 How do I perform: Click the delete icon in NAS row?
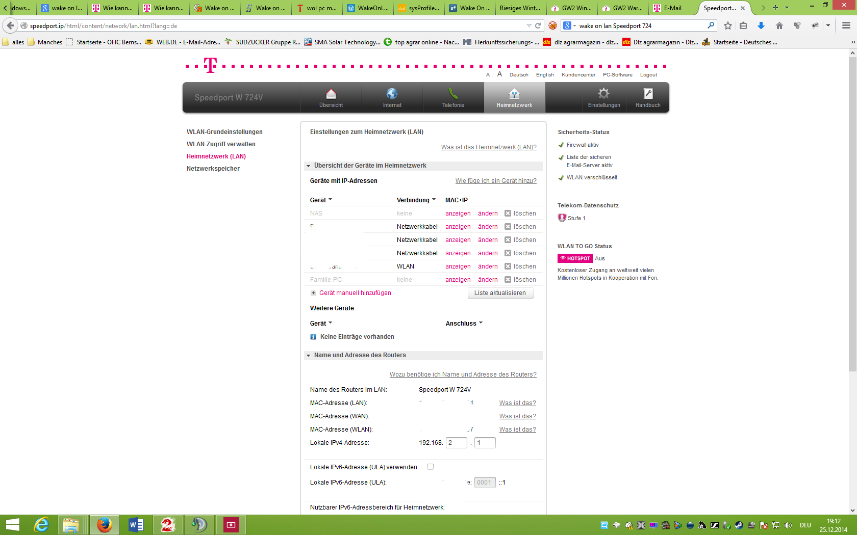pos(508,213)
